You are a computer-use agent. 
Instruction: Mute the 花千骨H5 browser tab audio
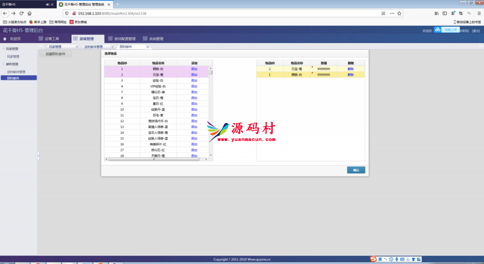pos(47,4)
